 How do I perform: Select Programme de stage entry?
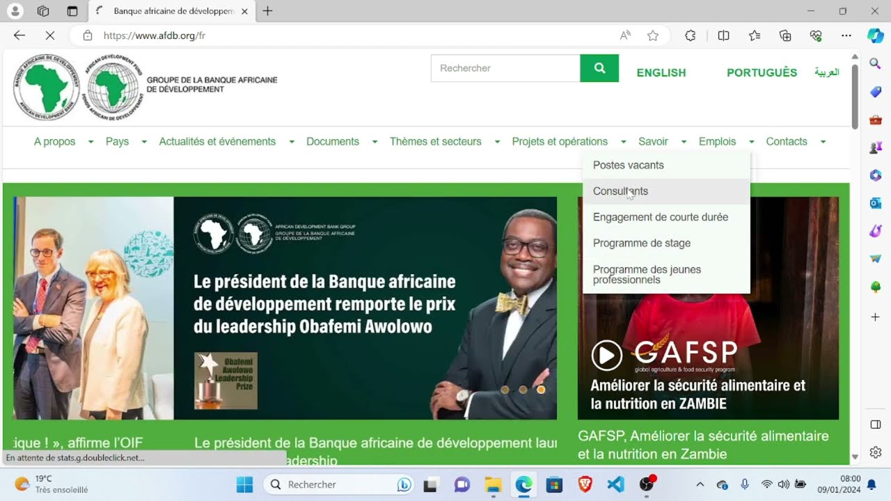(x=667, y=244)
